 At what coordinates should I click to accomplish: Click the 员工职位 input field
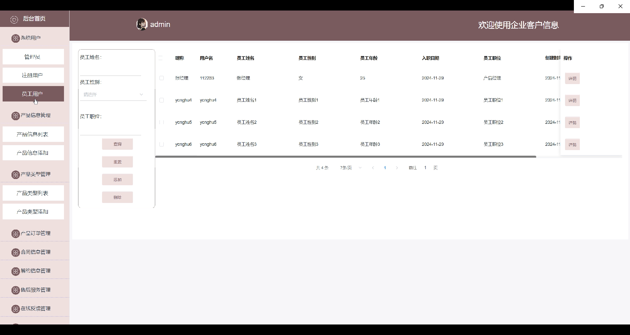111,129
